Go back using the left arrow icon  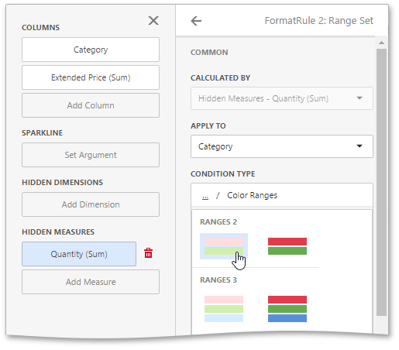[x=196, y=21]
